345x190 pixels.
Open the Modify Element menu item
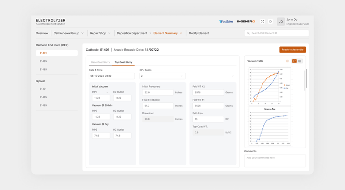tap(199, 33)
